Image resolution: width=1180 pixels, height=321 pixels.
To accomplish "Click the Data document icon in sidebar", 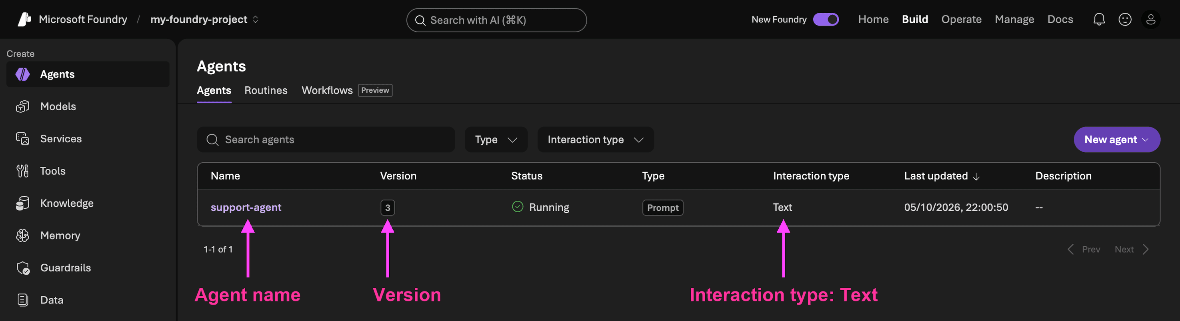I will pos(22,300).
